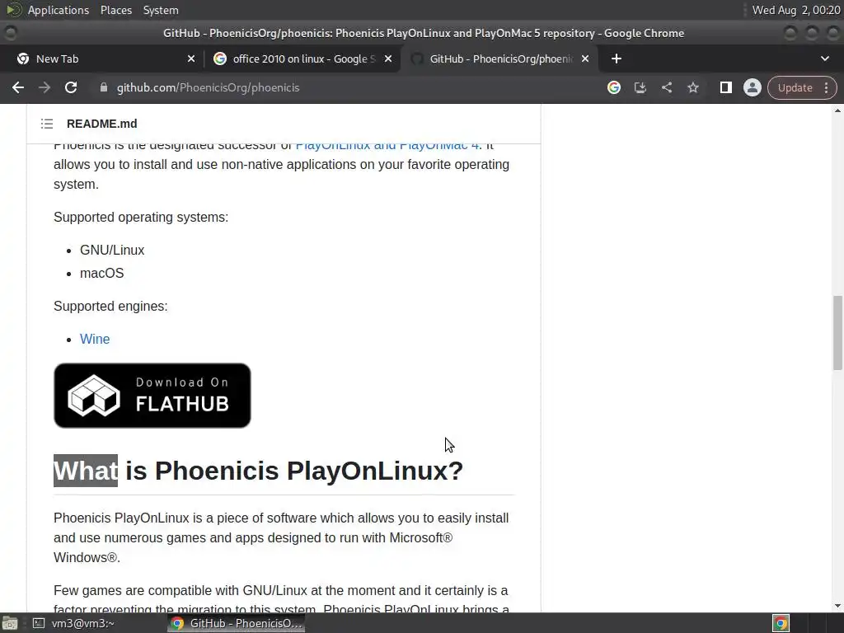This screenshot has height=633, width=844.
Task: Click the README.md file header
Action: point(101,124)
